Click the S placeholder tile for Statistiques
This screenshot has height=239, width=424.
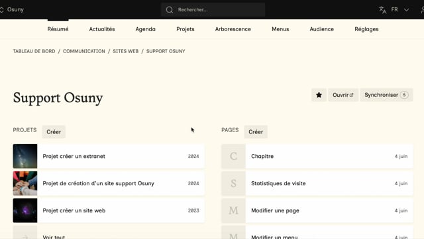point(234,183)
